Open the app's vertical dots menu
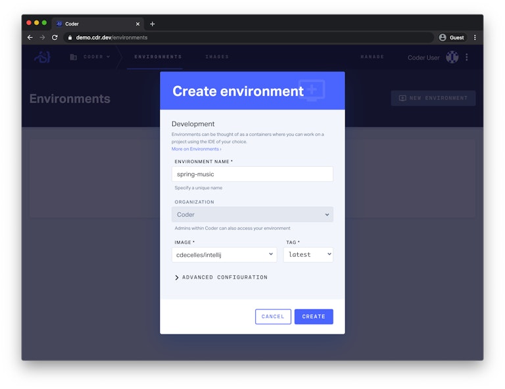The width and height of the screenshot is (505, 389). (x=467, y=57)
